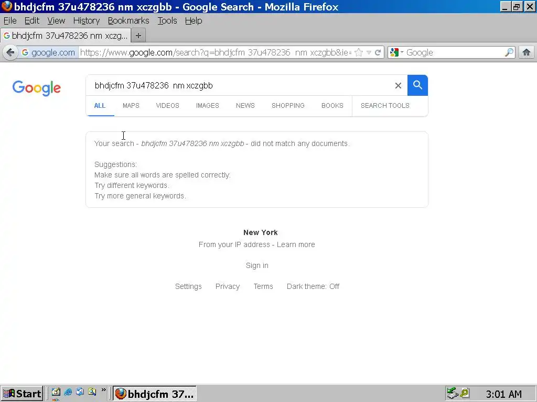Click the 'Try more general keywords.' text
This screenshot has width=537, height=402.
(x=140, y=196)
